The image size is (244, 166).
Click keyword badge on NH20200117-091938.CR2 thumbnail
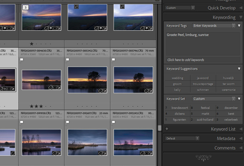coord(54,153)
